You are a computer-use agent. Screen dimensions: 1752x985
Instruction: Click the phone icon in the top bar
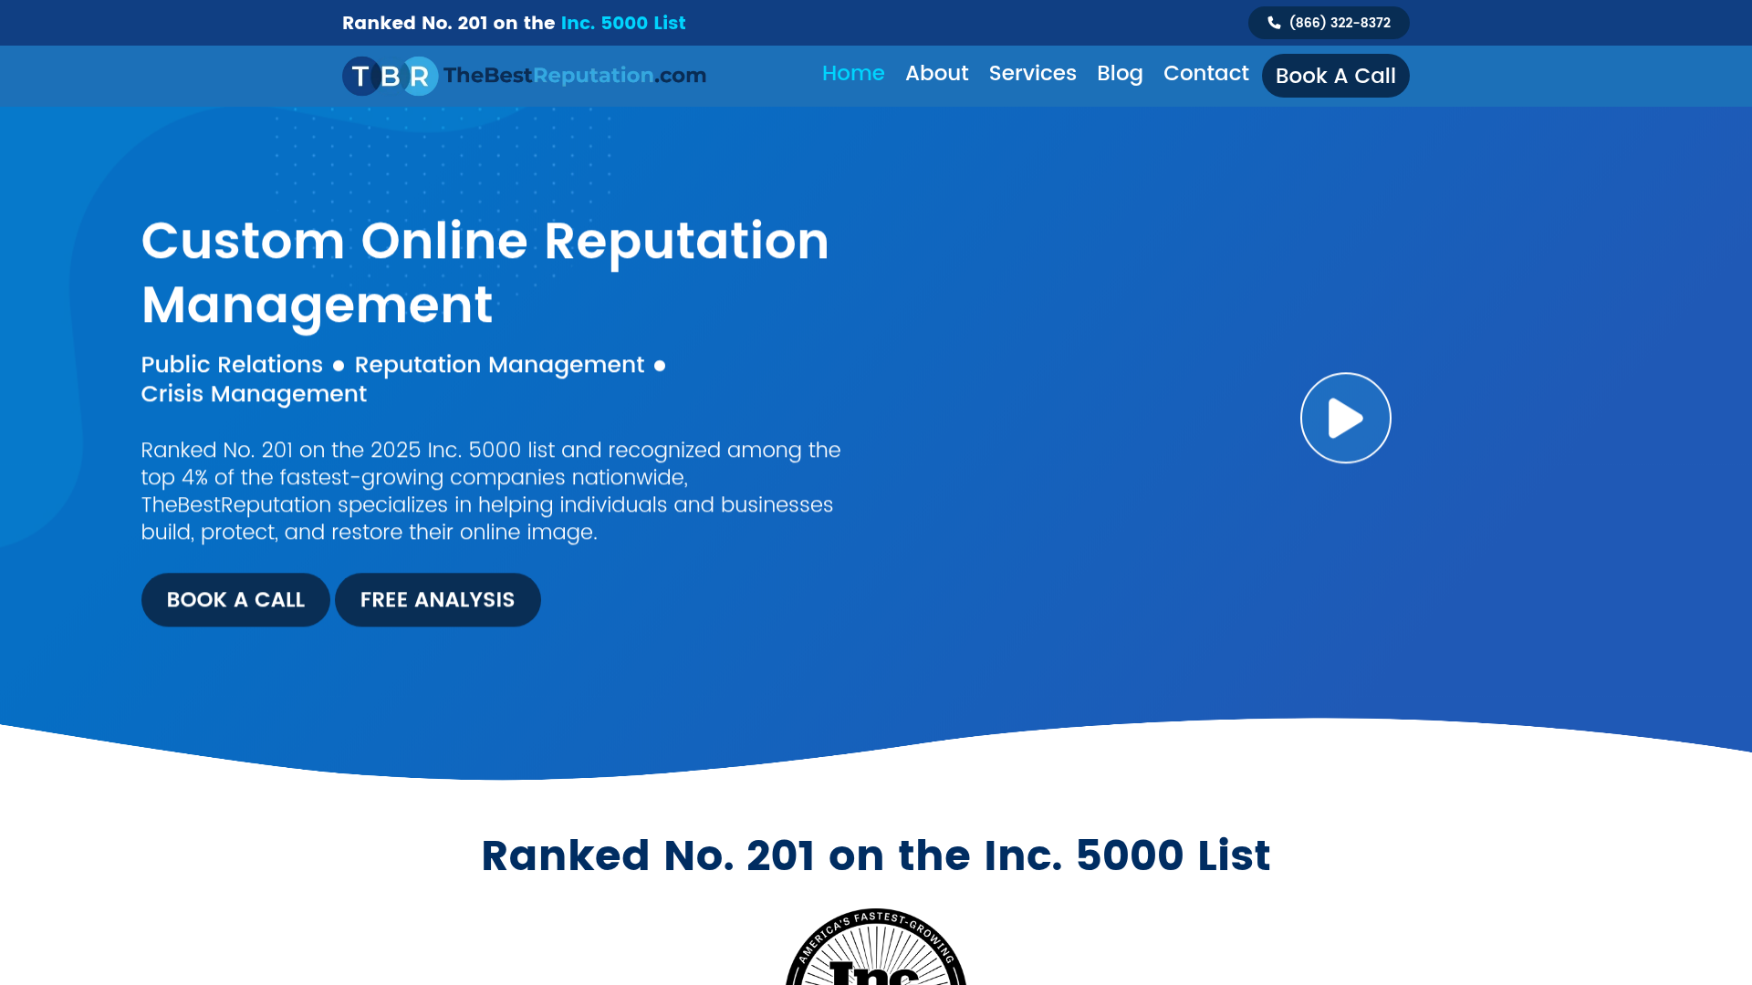coord(1275,23)
